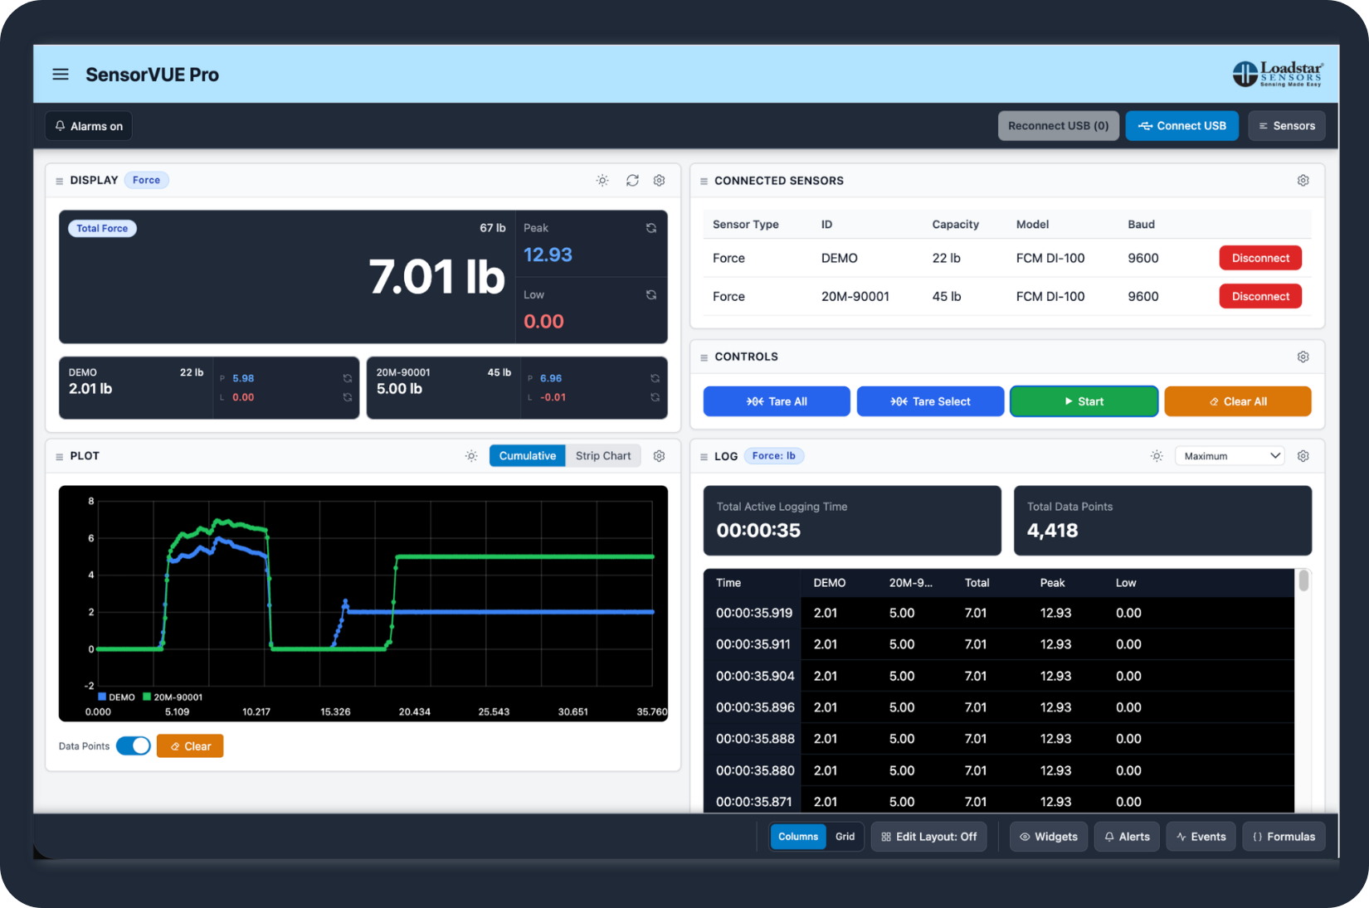Click the orange Clear All button
This screenshot has width=1369, height=908.
(1238, 401)
